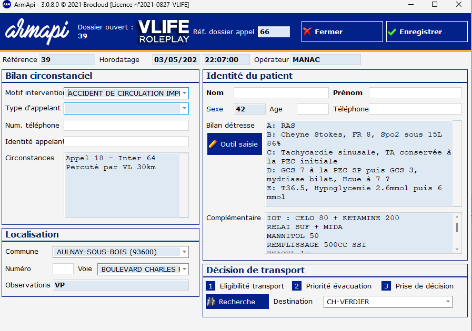This screenshot has width=472, height=331.
Task: Click the pencil icon on Outil saisie
Action: [213, 144]
